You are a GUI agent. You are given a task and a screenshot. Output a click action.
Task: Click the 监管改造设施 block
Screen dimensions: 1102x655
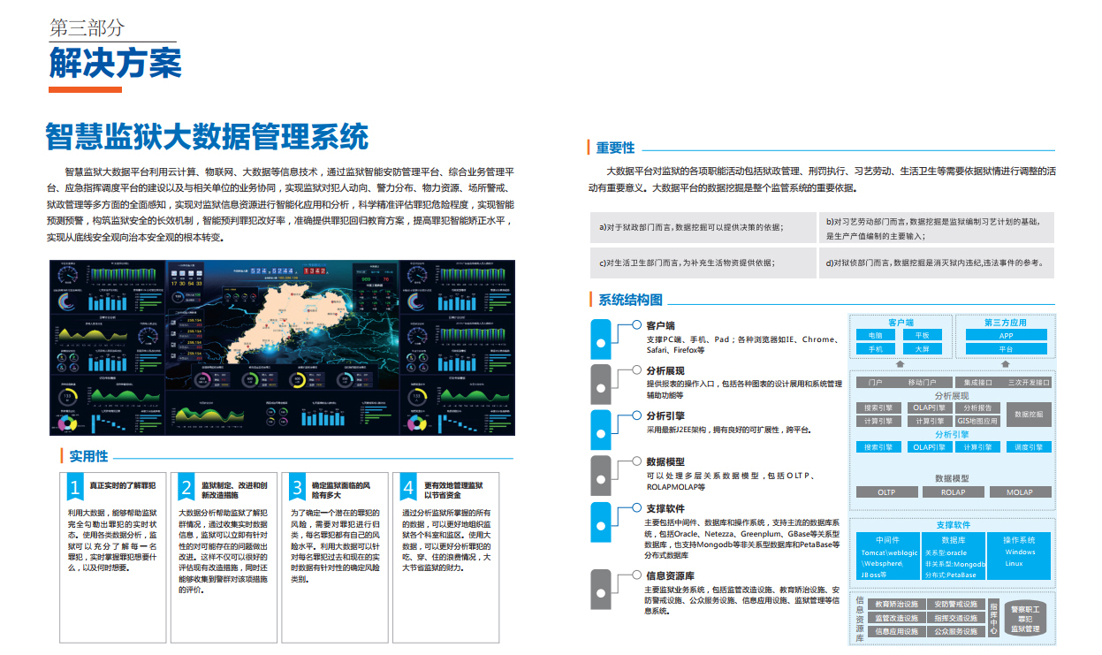tap(897, 618)
